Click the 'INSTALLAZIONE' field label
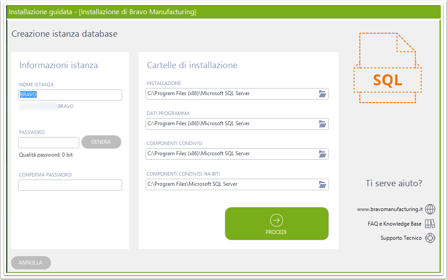This screenshot has height=280, width=447. click(x=164, y=83)
